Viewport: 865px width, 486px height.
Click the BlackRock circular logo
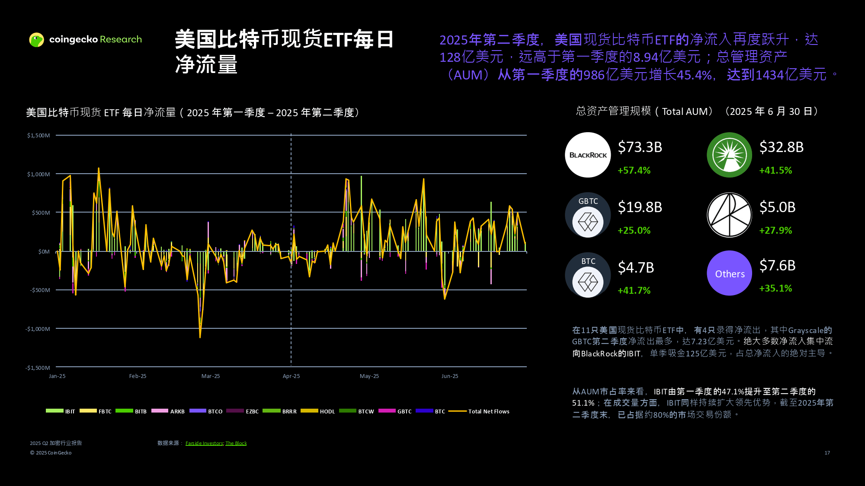click(588, 155)
